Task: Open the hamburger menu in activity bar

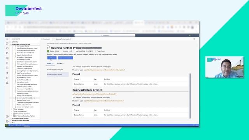Action: click(7, 39)
